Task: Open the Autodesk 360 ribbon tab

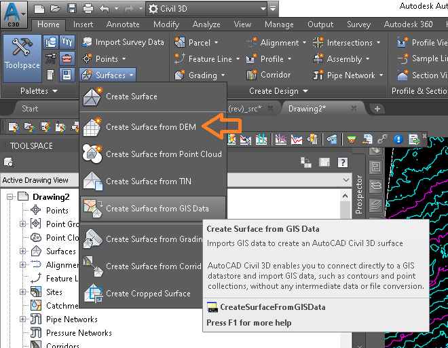Action: click(408, 24)
